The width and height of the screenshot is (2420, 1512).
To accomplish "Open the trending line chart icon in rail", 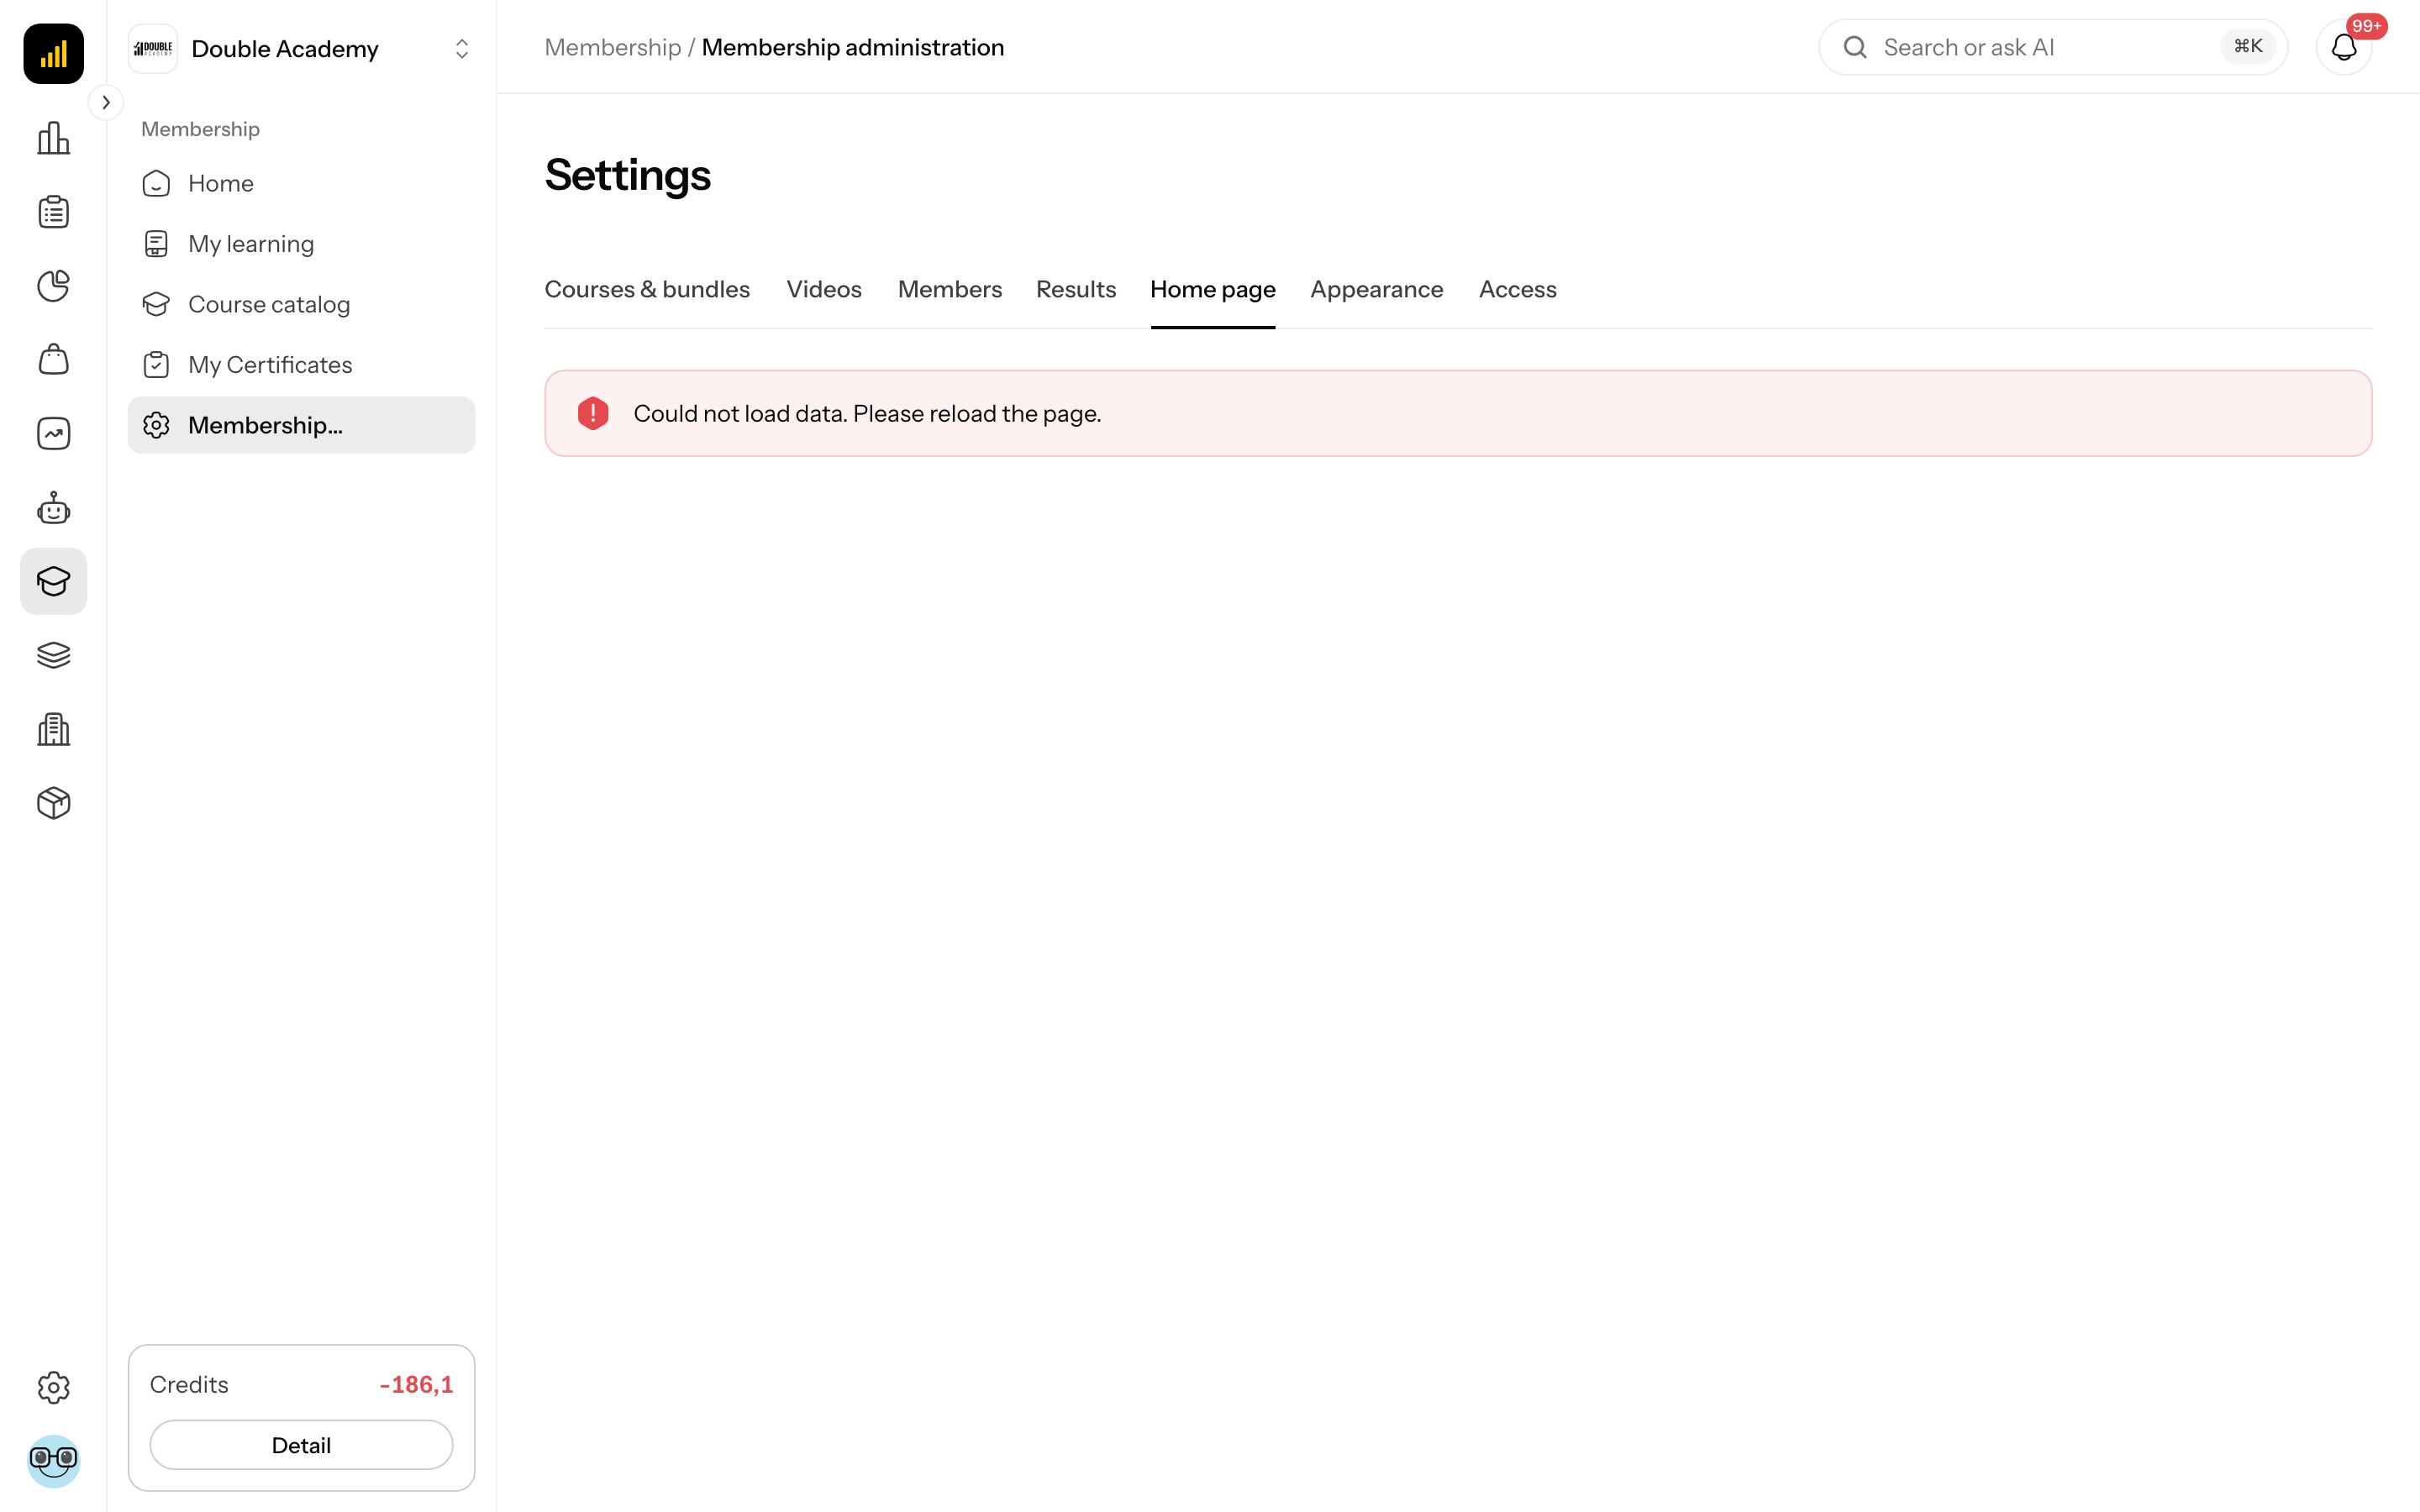I will (53, 434).
